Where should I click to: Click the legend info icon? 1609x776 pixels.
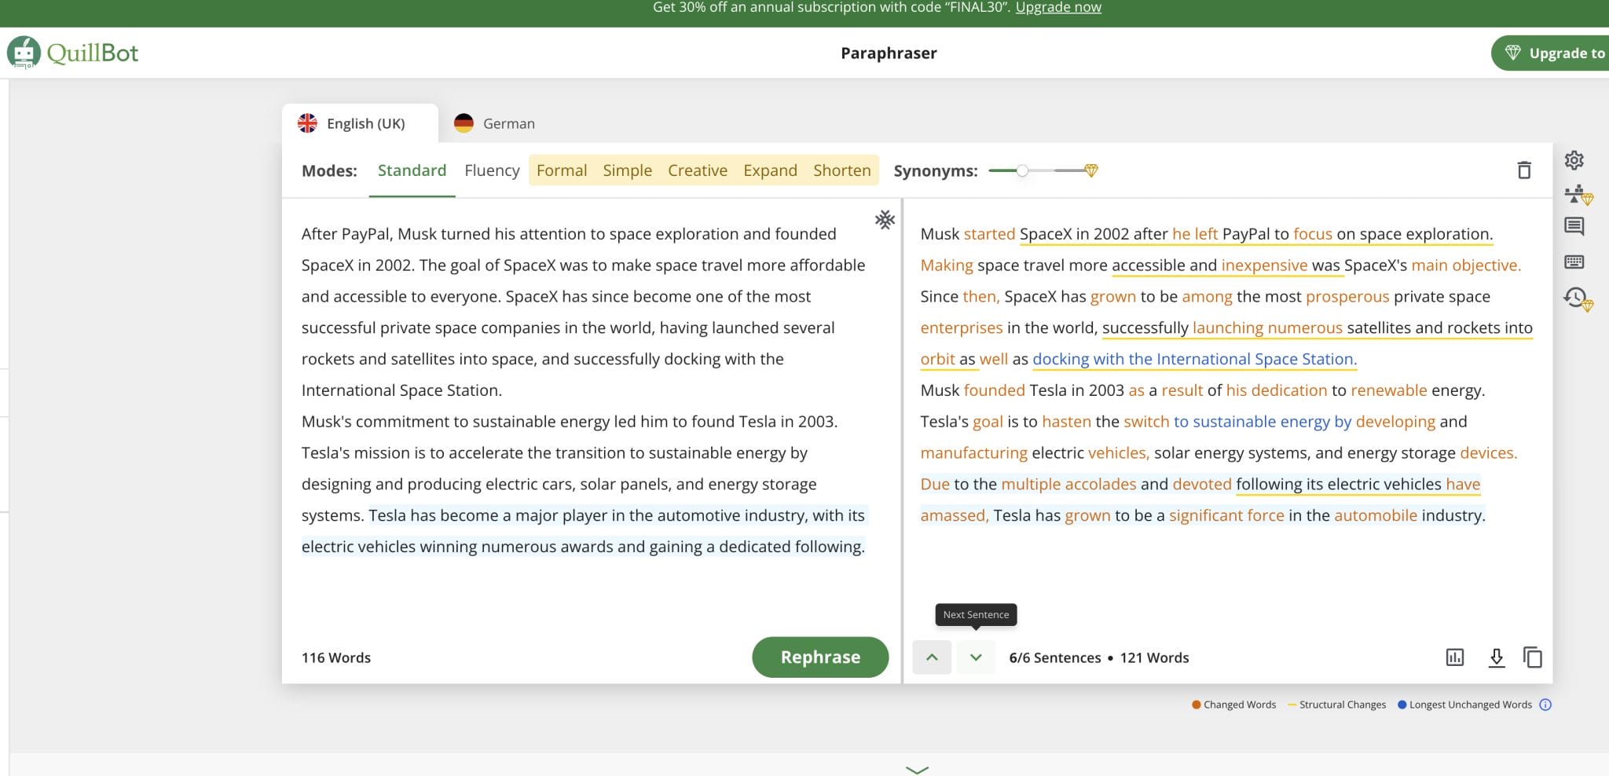coord(1545,705)
